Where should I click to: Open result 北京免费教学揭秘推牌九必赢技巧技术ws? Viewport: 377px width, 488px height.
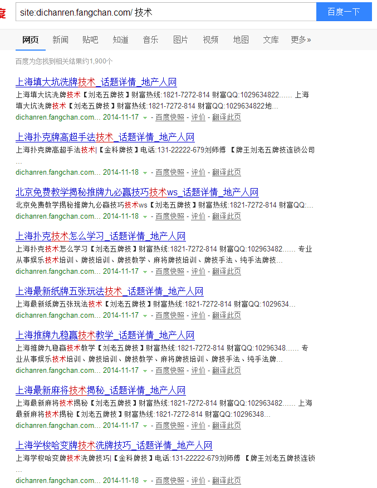(x=137, y=193)
